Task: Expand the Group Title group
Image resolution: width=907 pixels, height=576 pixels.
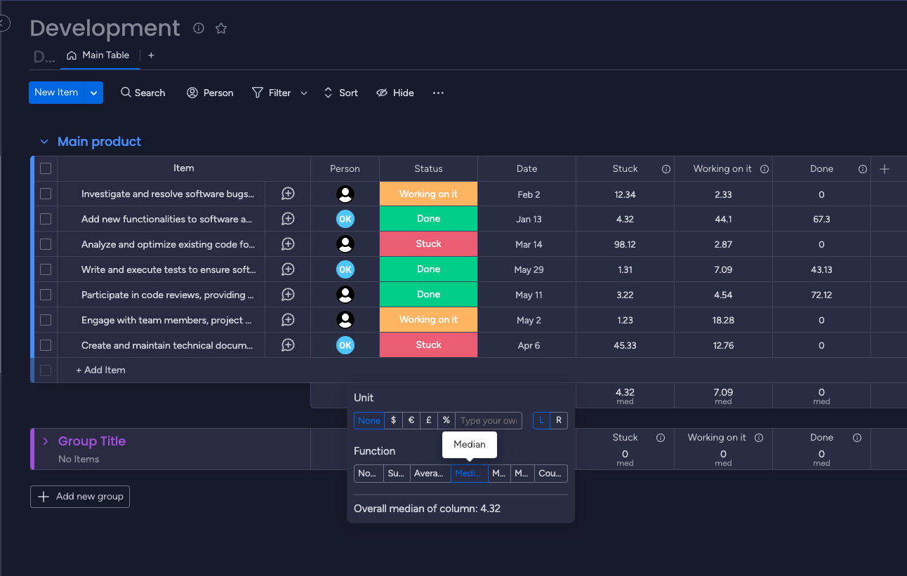Action: point(46,441)
